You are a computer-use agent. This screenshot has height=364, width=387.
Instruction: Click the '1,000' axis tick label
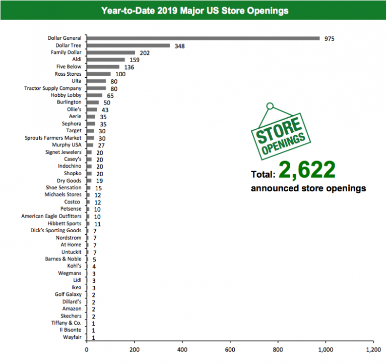coord(326,350)
